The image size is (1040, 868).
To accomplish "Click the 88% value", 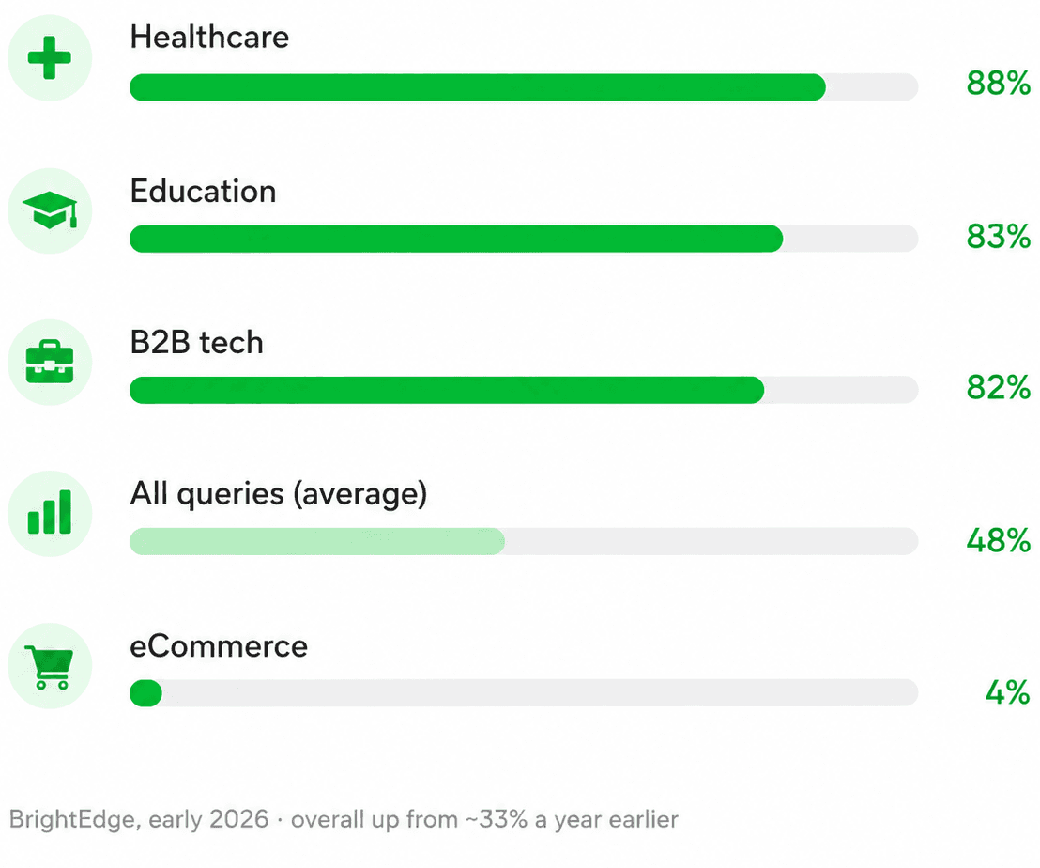I will (x=998, y=84).
